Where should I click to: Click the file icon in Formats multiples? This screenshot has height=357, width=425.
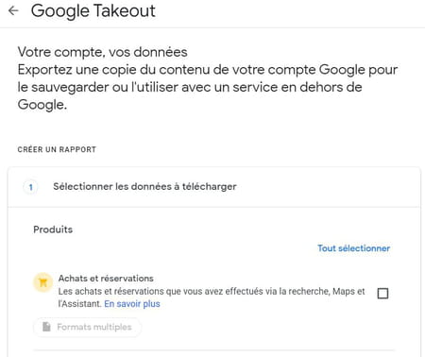[x=46, y=327]
